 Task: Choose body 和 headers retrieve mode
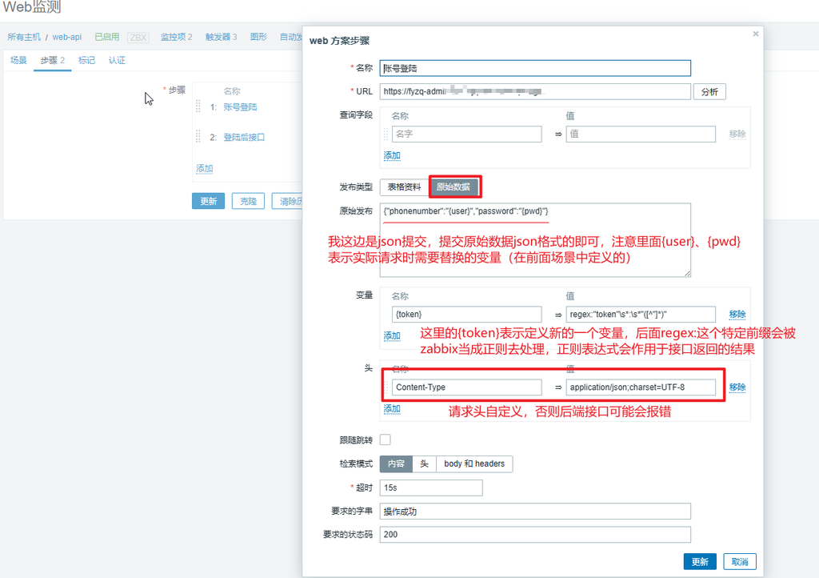click(x=474, y=464)
